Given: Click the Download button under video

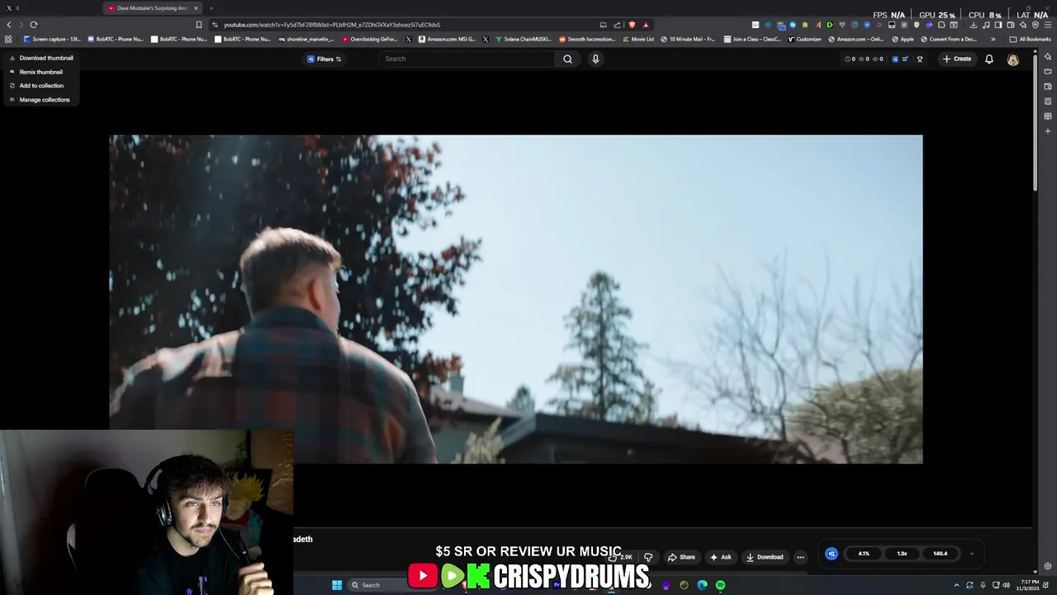Looking at the screenshot, I should pos(765,557).
